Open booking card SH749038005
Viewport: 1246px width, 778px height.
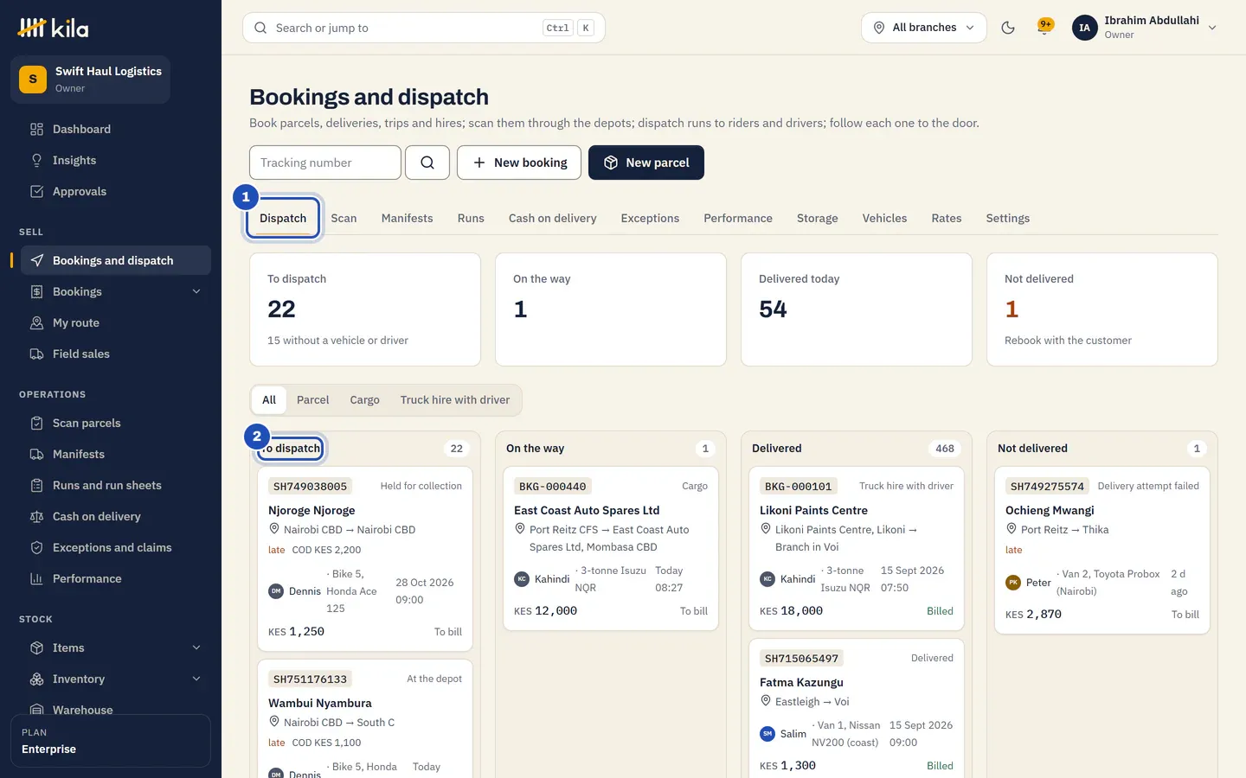(365, 558)
